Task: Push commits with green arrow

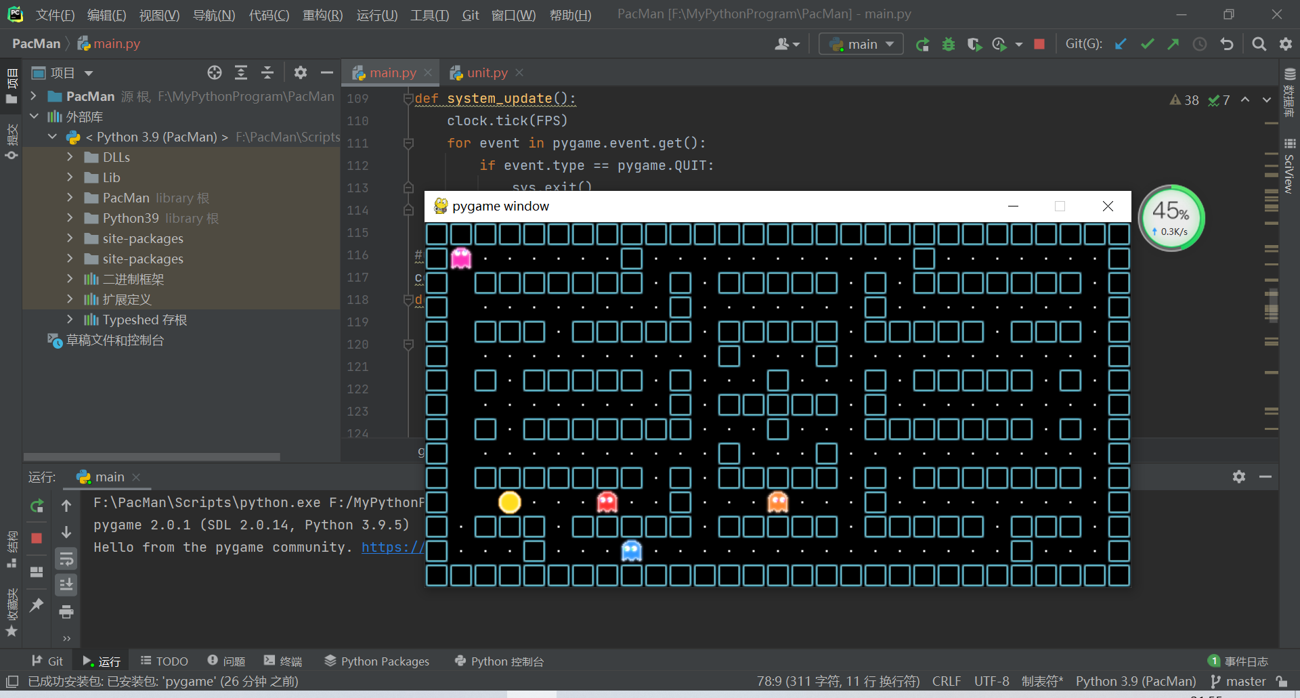Action: point(1173,44)
